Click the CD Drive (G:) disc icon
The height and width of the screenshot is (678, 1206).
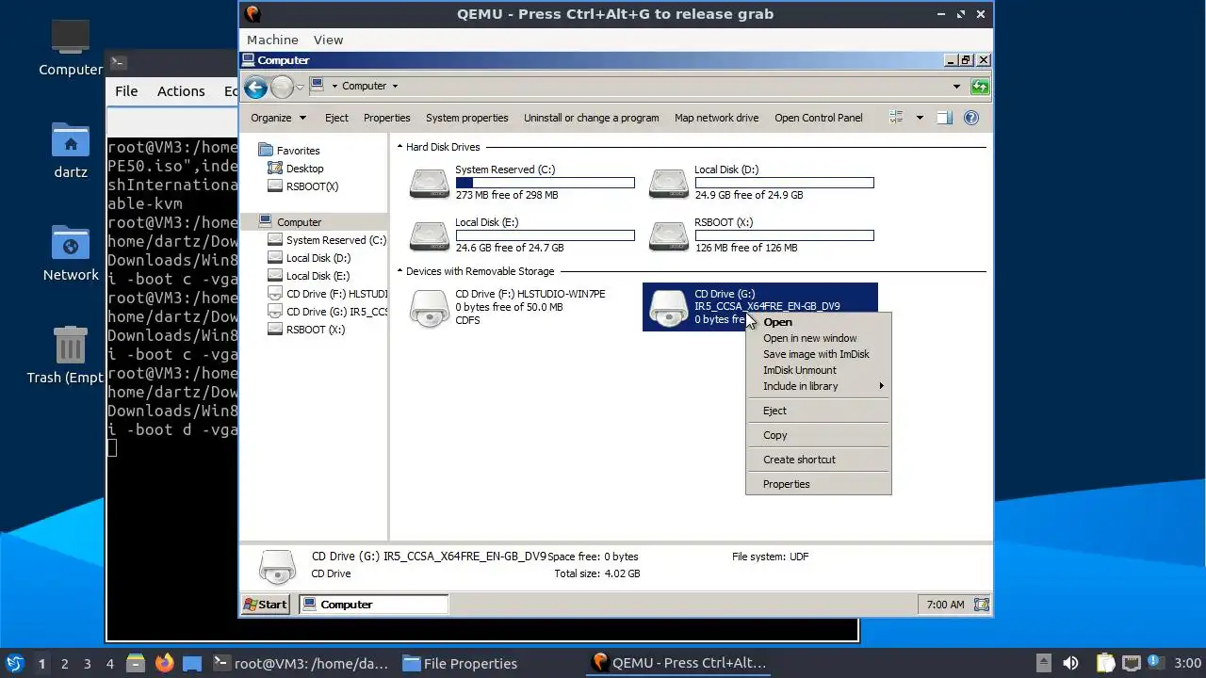pyautogui.click(x=669, y=308)
